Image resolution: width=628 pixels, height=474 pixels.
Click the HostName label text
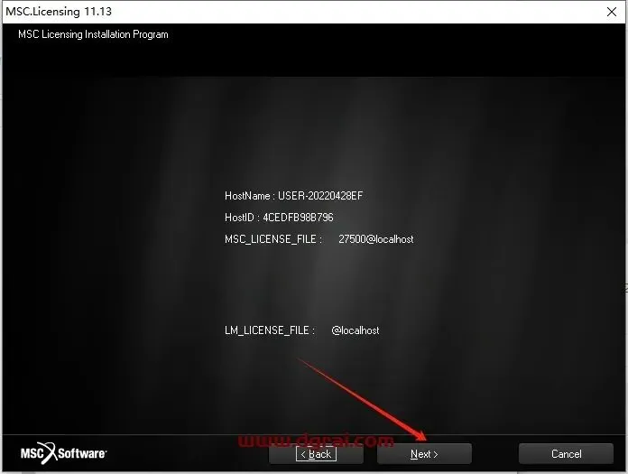[x=249, y=196]
